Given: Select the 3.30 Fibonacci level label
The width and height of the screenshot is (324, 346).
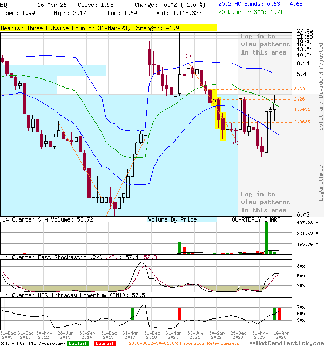Looking at the screenshot, I should pyautogui.click(x=299, y=89).
